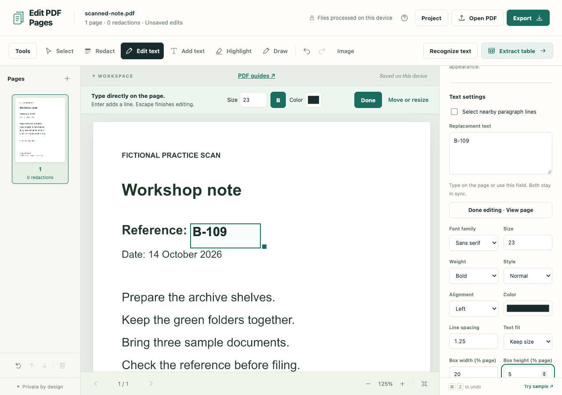Open the help question mark icon
This screenshot has height=395, width=562.
click(x=404, y=18)
